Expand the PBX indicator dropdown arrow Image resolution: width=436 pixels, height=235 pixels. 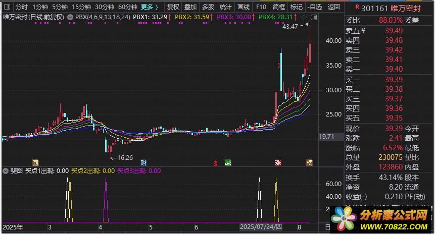[x=70, y=17]
